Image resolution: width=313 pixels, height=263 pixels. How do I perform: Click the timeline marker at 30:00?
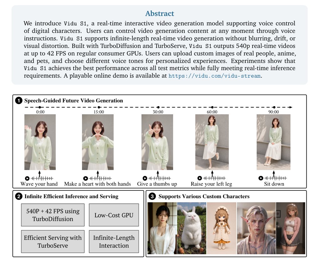(158, 107)
